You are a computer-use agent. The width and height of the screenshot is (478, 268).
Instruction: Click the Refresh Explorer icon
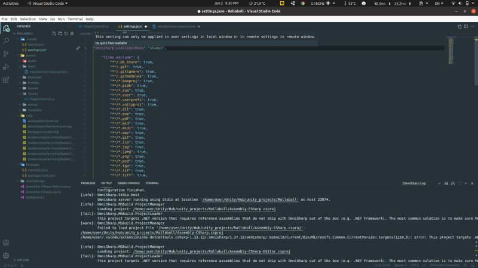[x=66, y=33]
